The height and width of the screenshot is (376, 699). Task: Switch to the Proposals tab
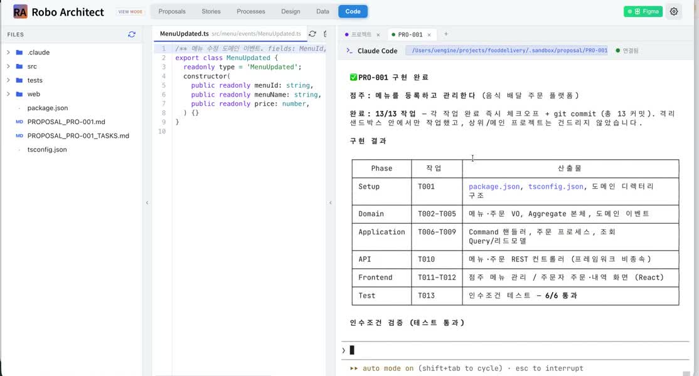pos(172,11)
